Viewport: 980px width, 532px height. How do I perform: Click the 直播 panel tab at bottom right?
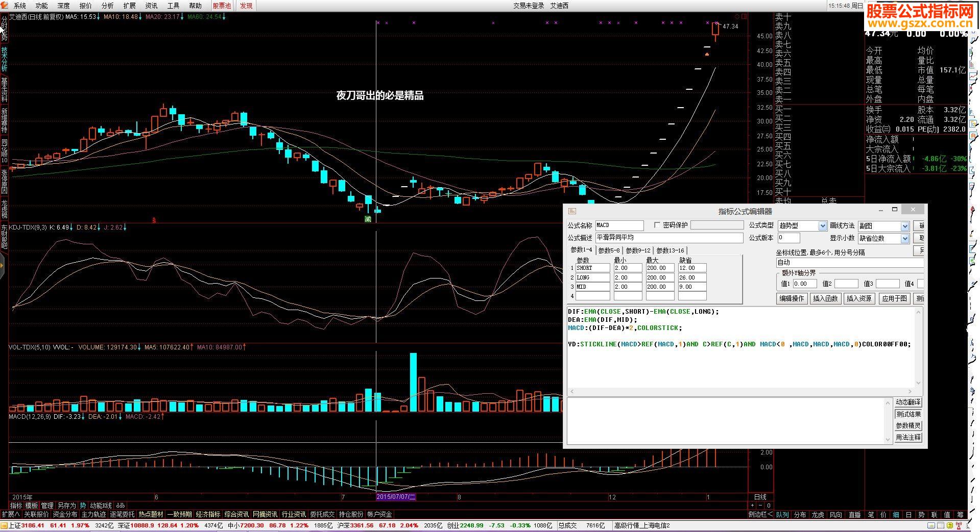854,515
